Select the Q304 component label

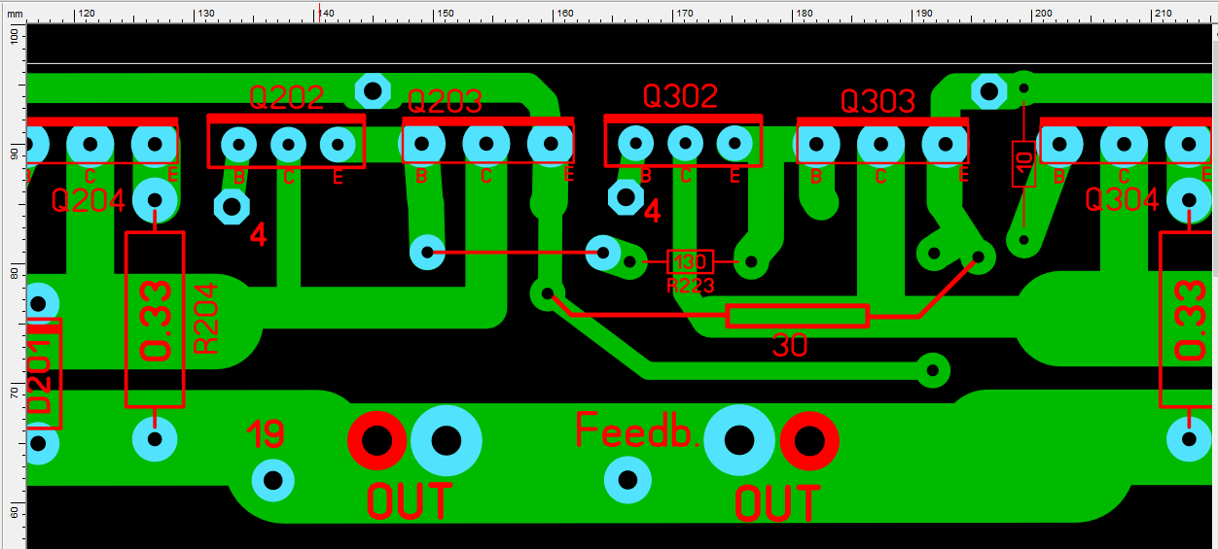[x=1123, y=200]
